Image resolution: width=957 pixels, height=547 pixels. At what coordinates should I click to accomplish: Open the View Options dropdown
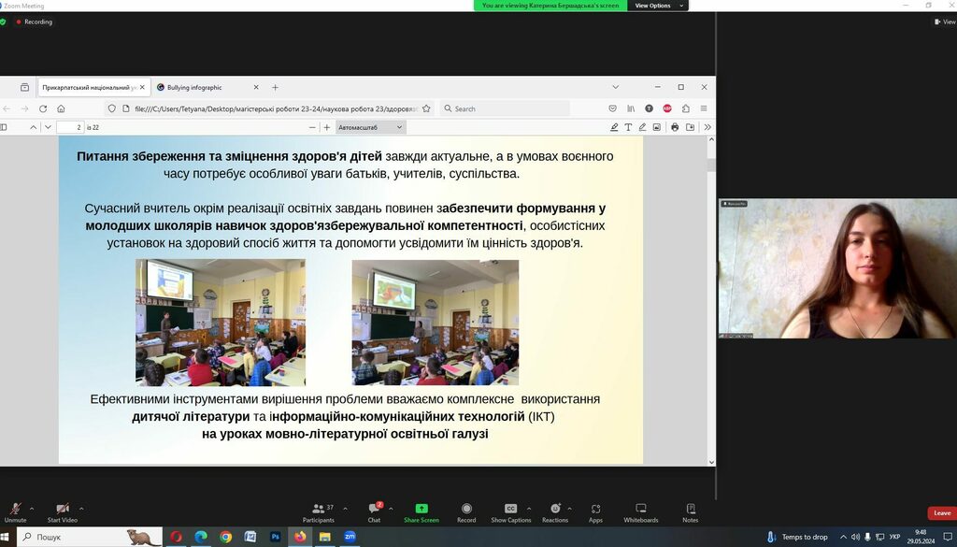(x=658, y=6)
